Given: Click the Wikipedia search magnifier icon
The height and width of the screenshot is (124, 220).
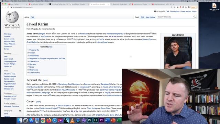Looking at the screenshot, I should coord(195,17).
